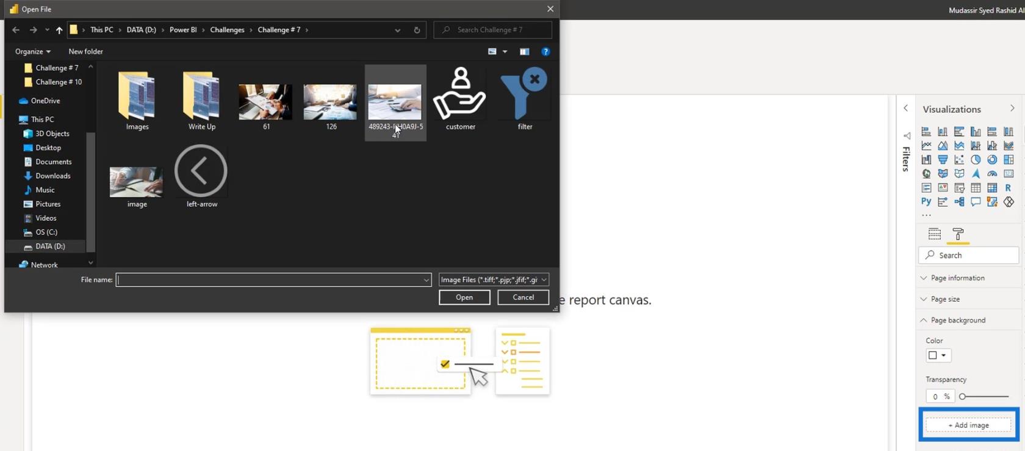
Task: Select the matrix visual
Action: pos(992,188)
